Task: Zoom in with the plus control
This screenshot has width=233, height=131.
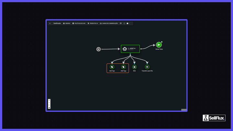Action: (x=49, y=100)
